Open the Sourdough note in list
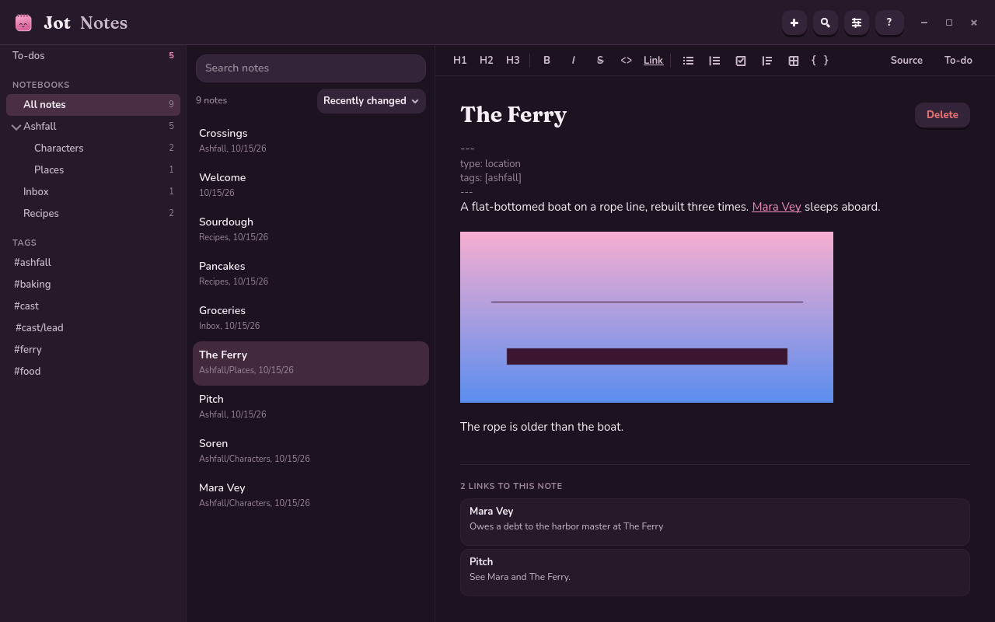Screen dimensions: 995x622 pos(310,229)
